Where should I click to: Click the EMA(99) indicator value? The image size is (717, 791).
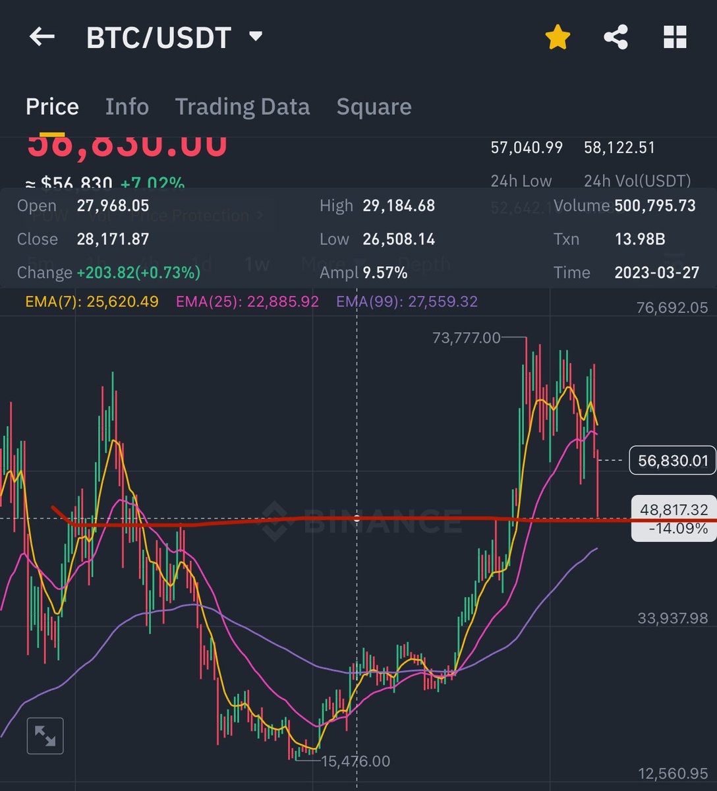point(407,302)
